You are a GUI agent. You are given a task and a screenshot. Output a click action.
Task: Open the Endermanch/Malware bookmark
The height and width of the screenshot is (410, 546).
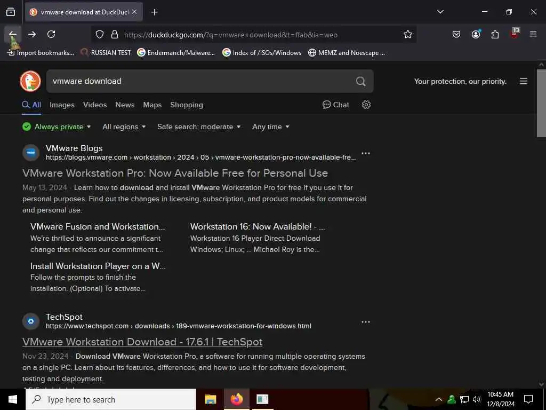point(176,53)
